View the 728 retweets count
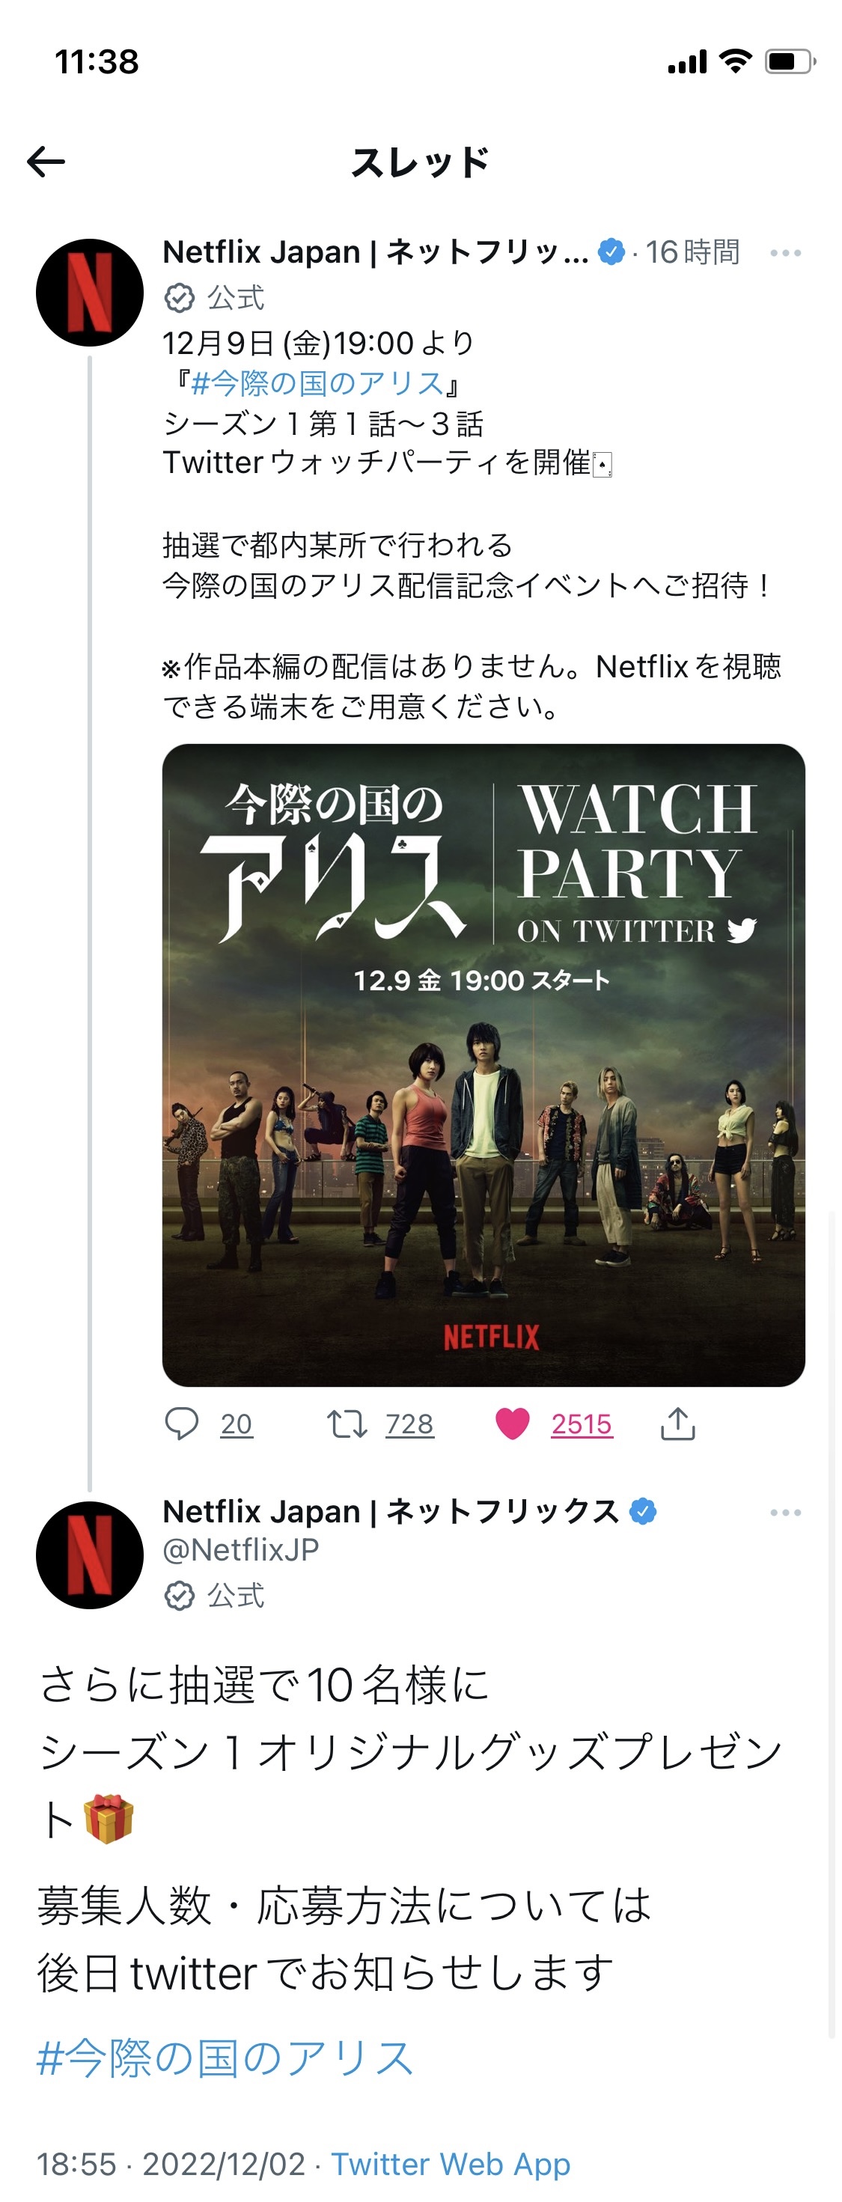842x2202 pixels. pyautogui.click(x=409, y=1424)
